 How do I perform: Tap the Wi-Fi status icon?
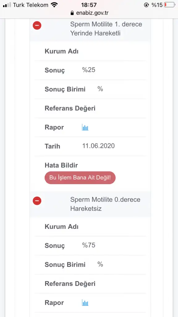[54, 5]
